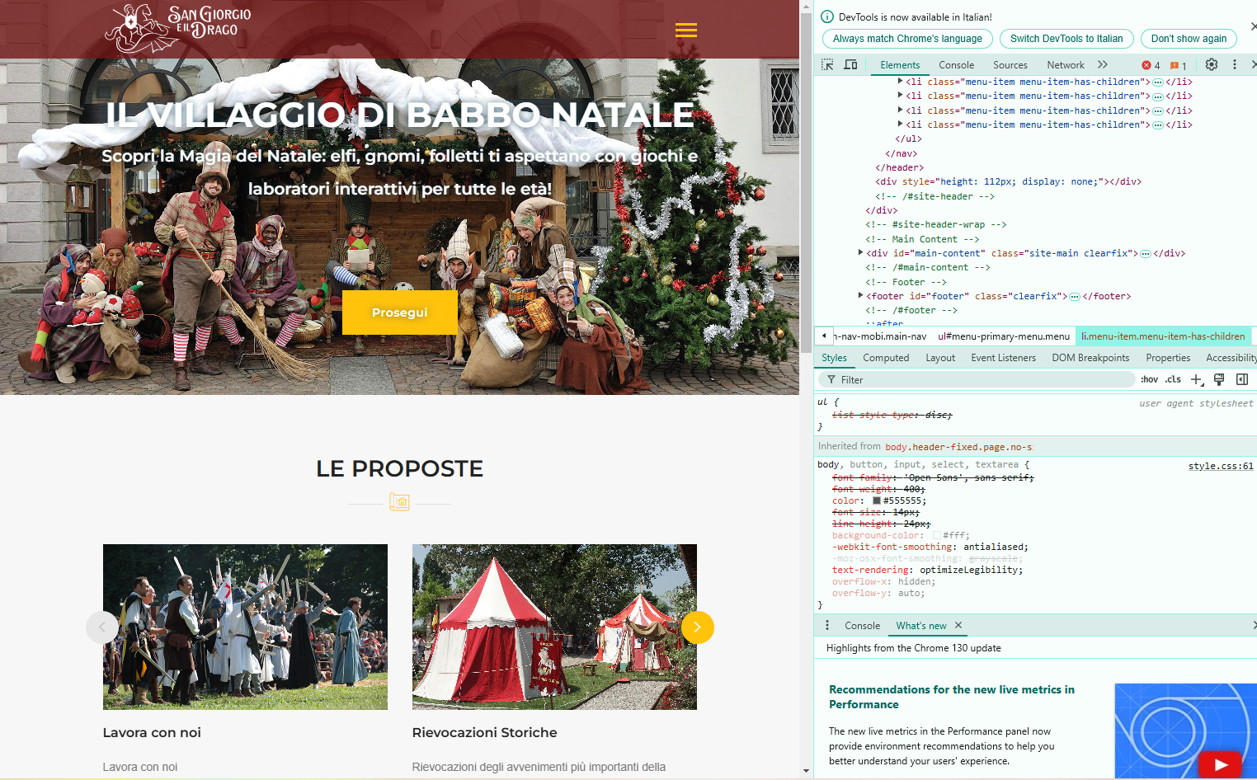Open the style.css:61 source link
Image resolution: width=1257 pixels, height=780 pixels.
(x=1220, y=466)
